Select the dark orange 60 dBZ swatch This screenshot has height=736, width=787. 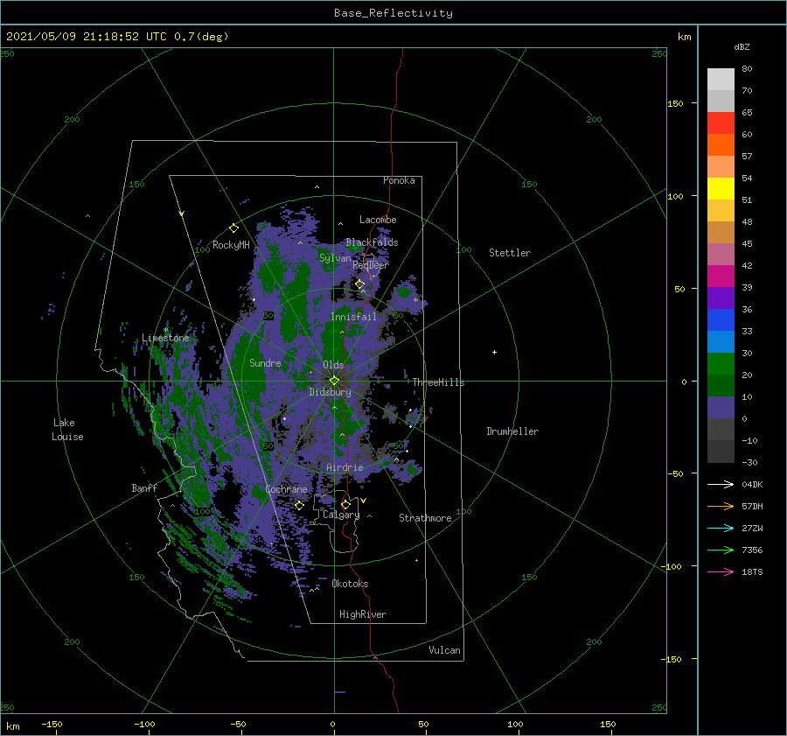pyautogui.click(x=721, y=145)
